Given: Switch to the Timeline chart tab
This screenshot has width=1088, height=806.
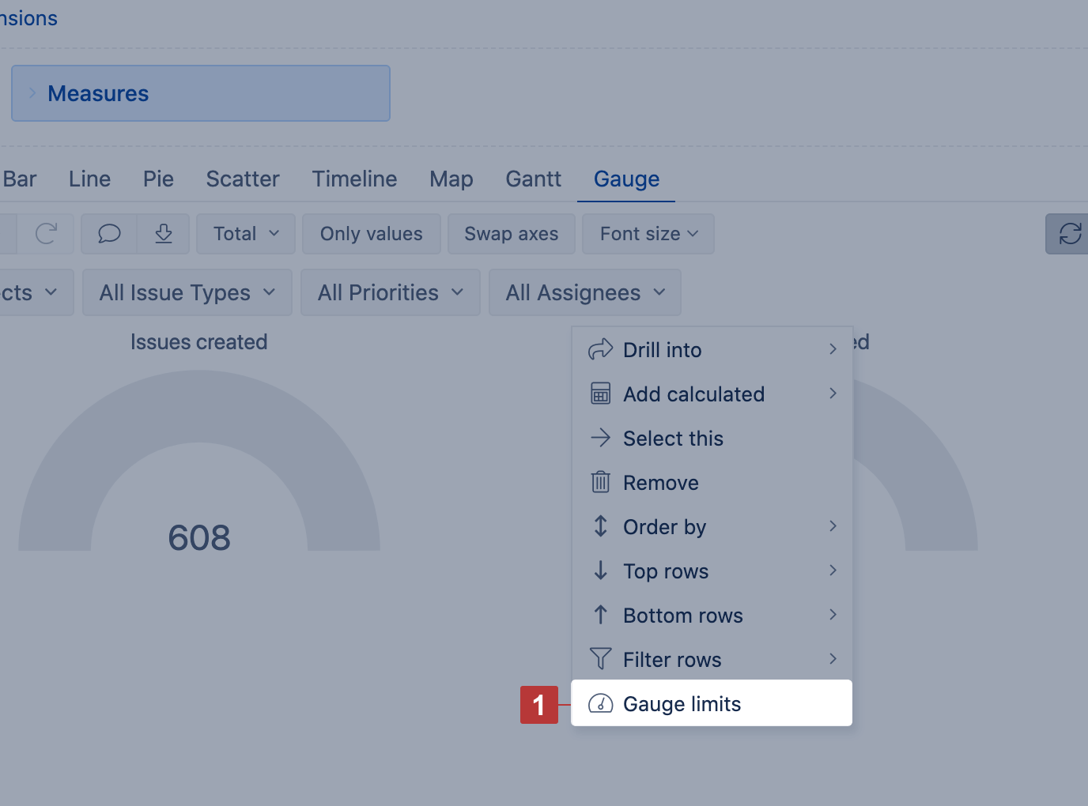Looking at the screenshot, I should click(354, 179).
